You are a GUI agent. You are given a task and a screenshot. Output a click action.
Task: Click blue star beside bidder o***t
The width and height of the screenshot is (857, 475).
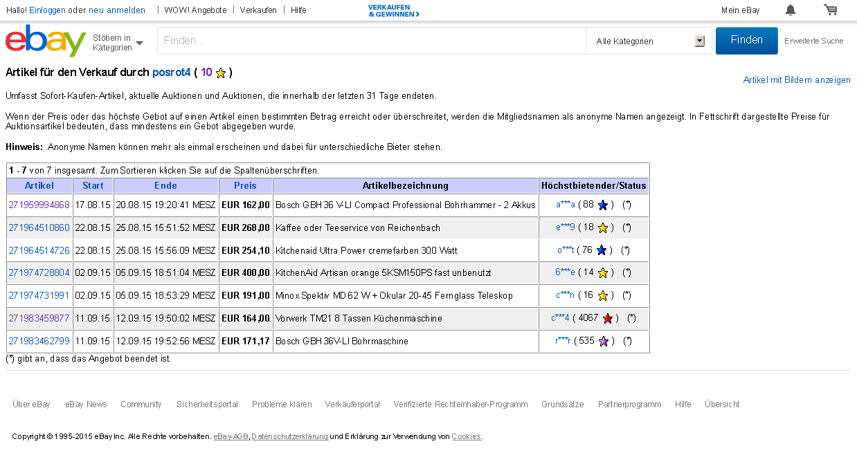coord(602,250)
